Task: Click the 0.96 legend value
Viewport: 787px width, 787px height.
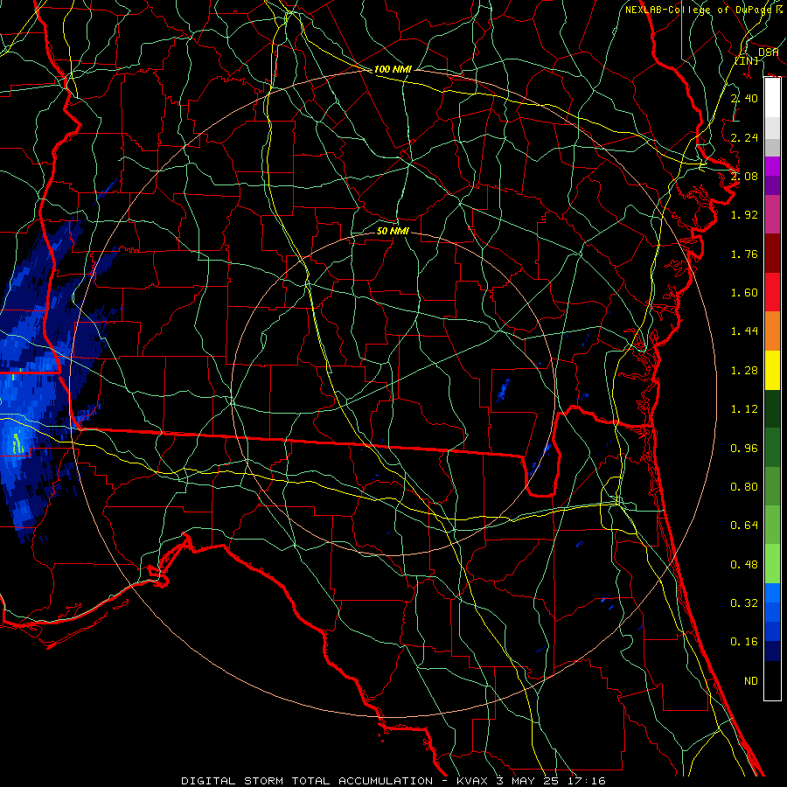Action: pos(744,449)
